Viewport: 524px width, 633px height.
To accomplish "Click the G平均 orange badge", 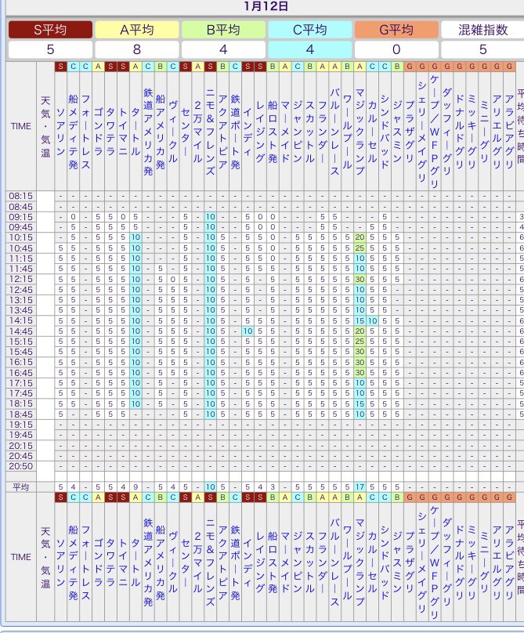I will coord(396,30).
